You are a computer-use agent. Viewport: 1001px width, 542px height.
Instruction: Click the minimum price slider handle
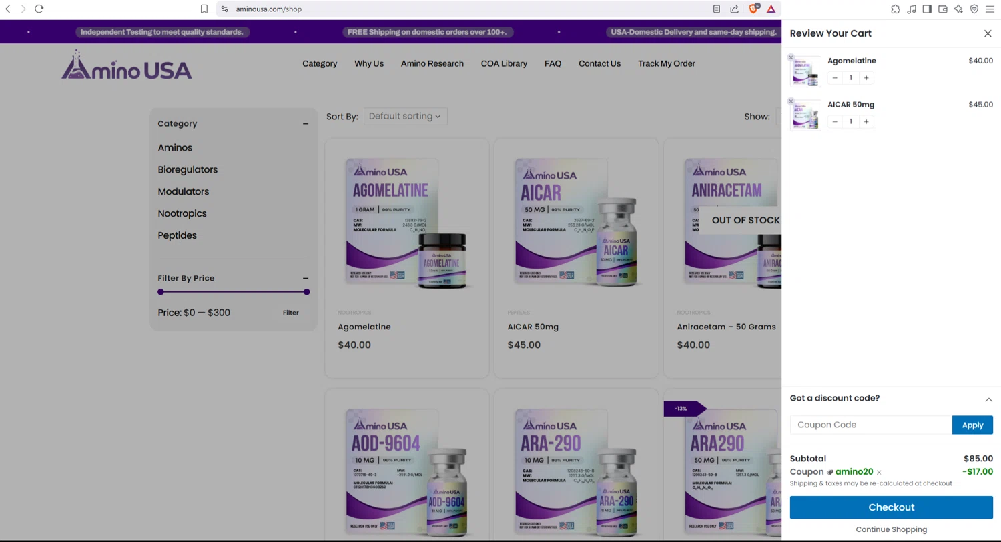(161, 292)
